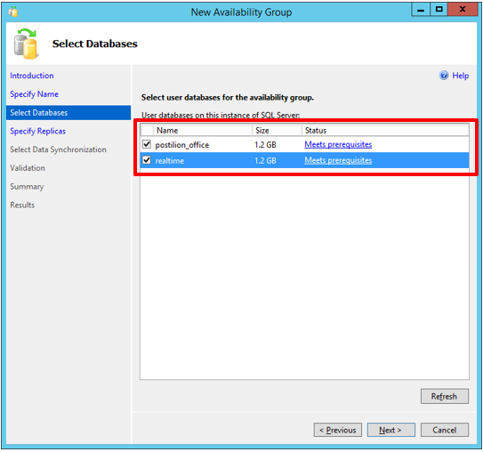This screenshot has height=452, width=483.
Task: Proceed with the Next button
Action: 390,430
